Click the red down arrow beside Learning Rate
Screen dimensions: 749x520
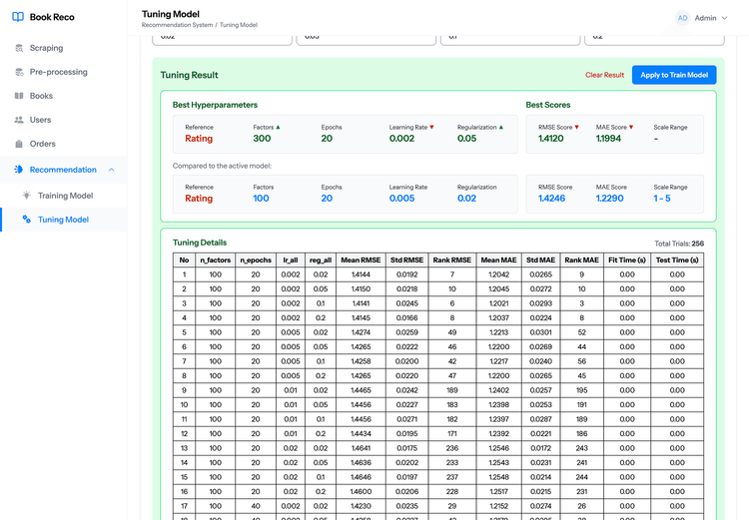click(x=431, y=127)
